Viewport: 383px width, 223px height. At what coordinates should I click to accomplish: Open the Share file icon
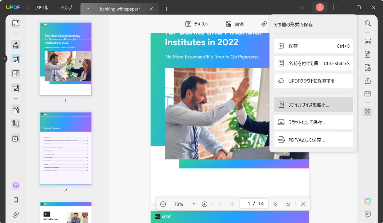(x=368, y=81)
